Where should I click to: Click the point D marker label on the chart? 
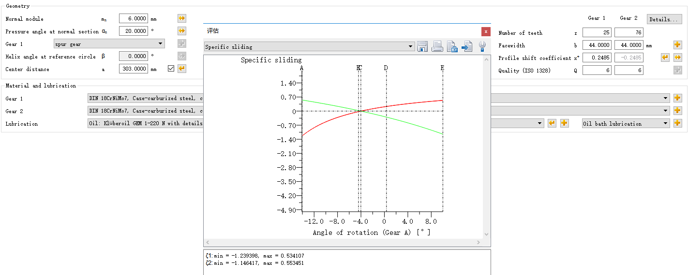tap(386, 68)
